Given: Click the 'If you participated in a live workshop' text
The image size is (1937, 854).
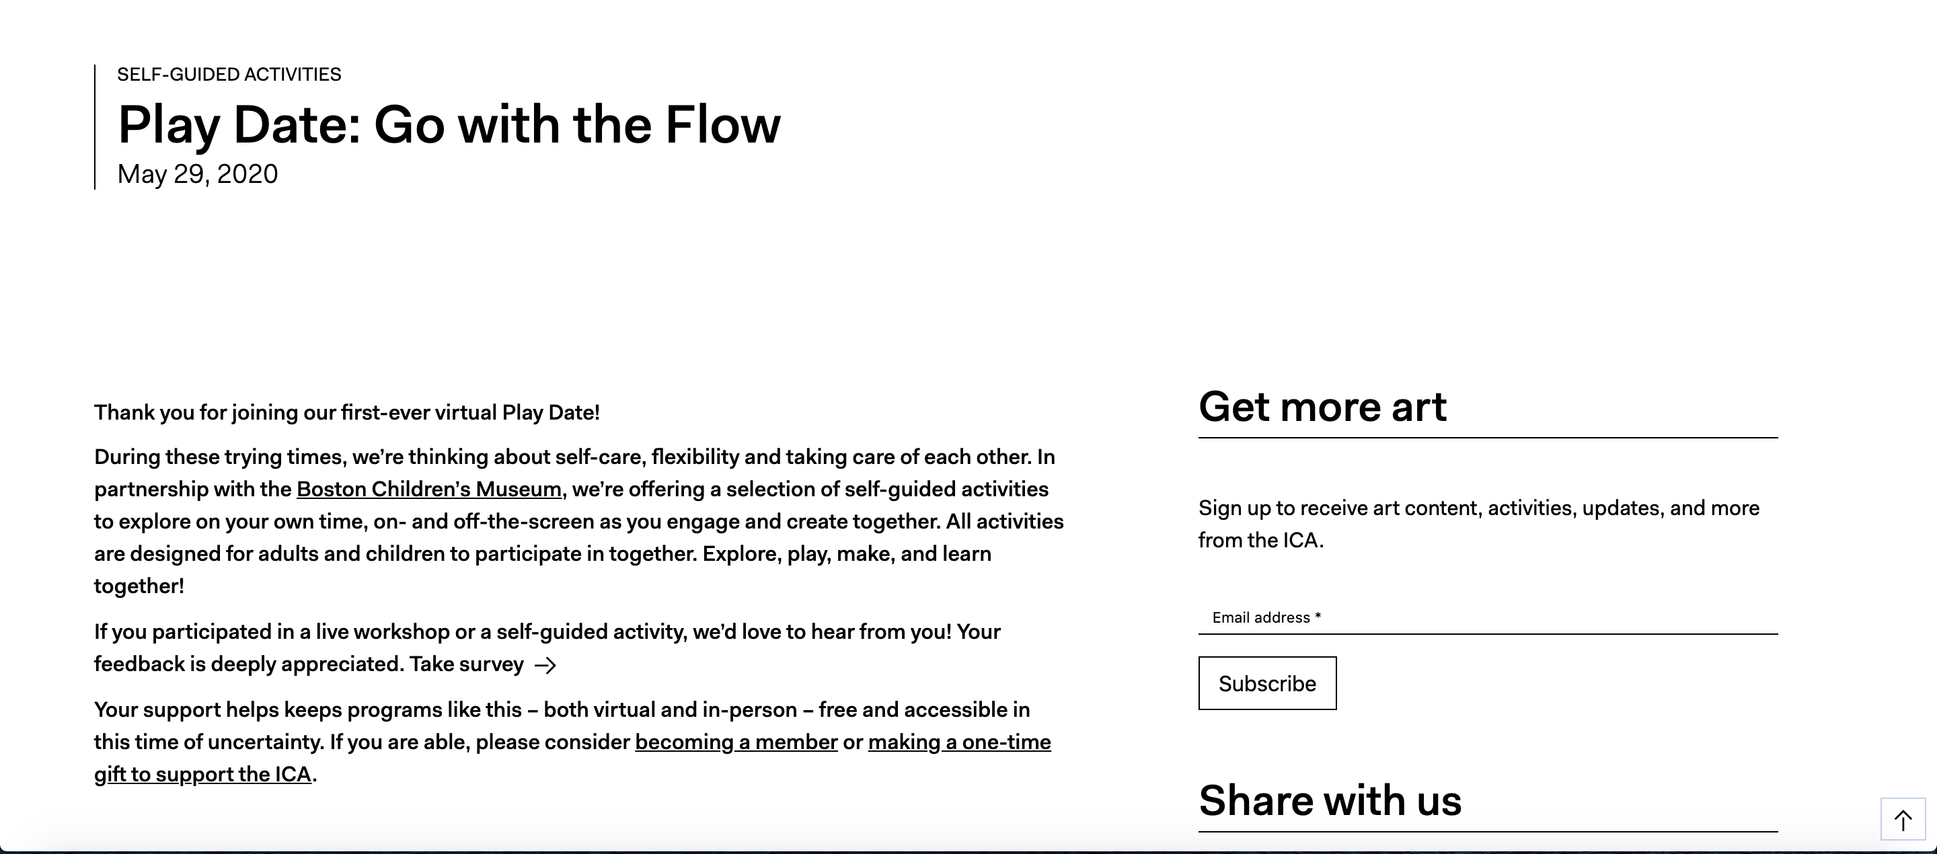Looking at the screenshot, I should (547, 632).
